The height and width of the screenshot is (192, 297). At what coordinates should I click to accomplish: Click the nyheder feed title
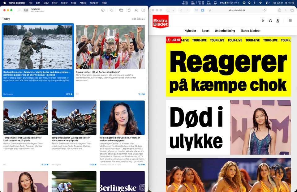click(35, 9)
